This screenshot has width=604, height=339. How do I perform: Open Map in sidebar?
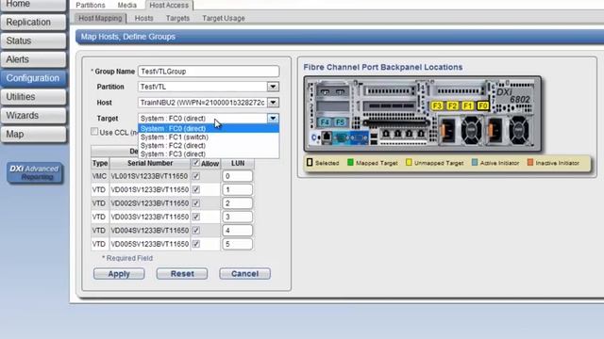(x=34, y=134)
